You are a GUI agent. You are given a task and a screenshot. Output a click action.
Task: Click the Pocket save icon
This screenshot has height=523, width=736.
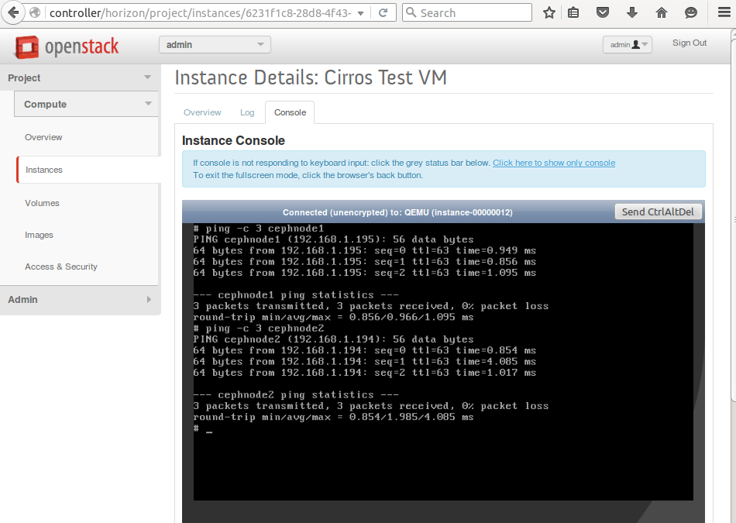(x=603, y=13)
